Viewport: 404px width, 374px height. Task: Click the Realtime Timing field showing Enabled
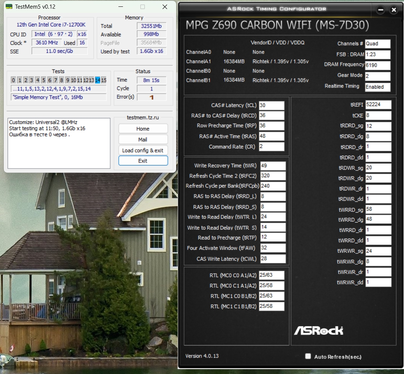coord(378,87)
